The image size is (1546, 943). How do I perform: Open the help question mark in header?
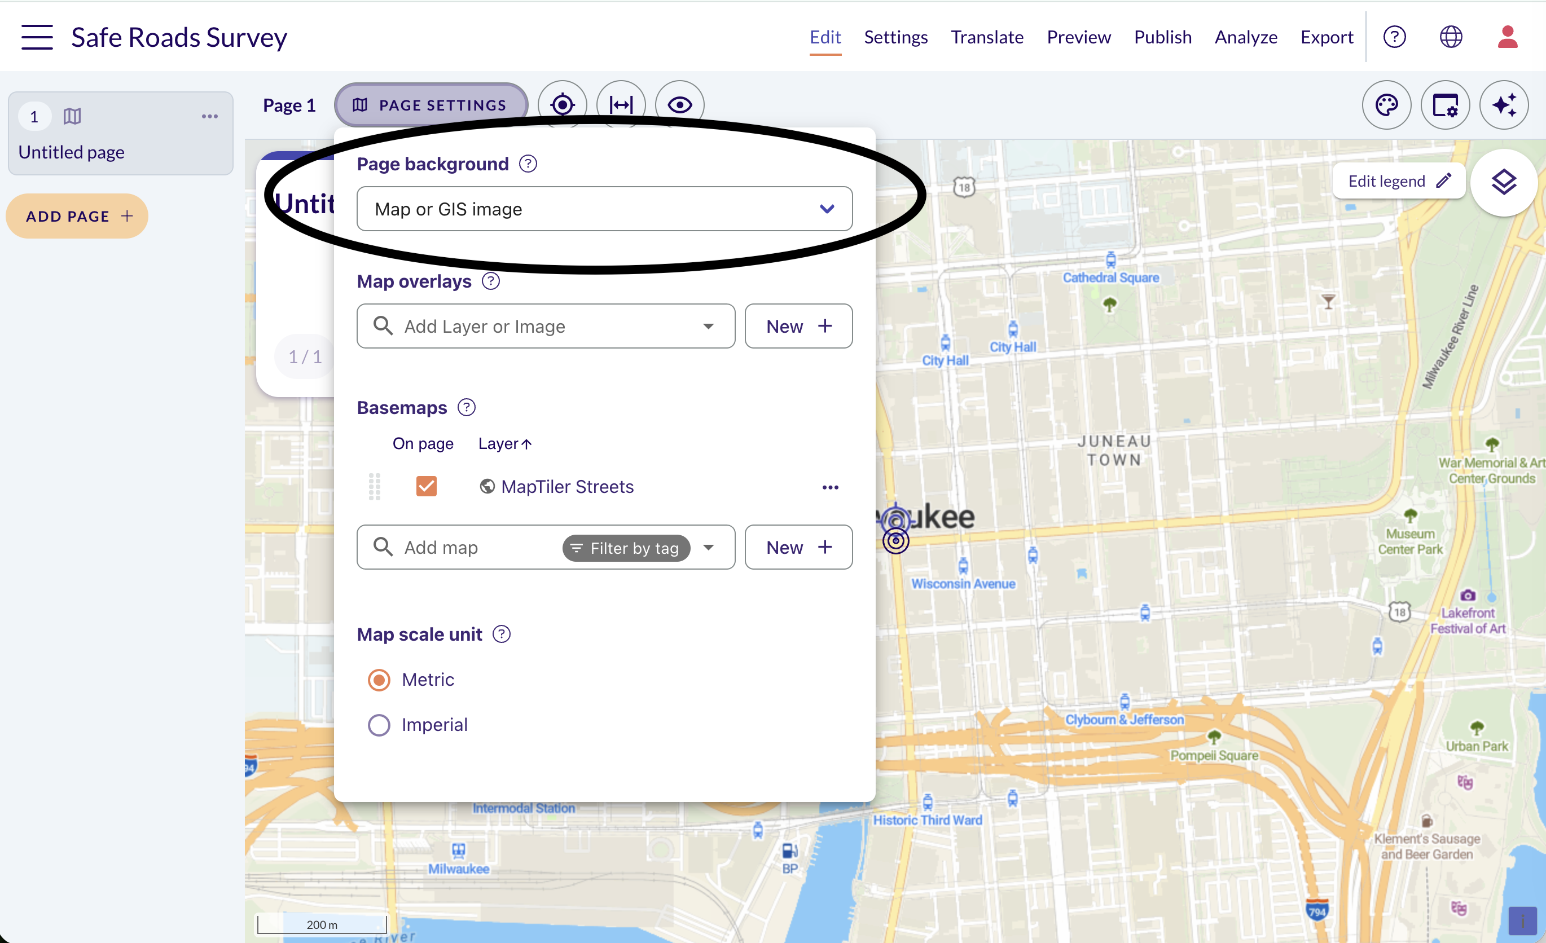click(1394, 37)
